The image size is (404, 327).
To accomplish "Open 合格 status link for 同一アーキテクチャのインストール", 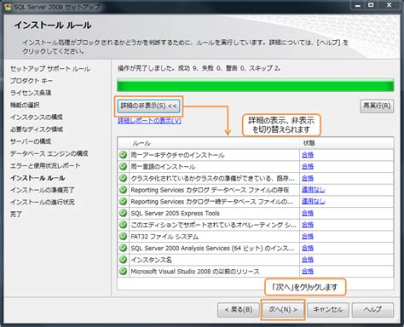I will pyautogui.click(x=308, y=155).
